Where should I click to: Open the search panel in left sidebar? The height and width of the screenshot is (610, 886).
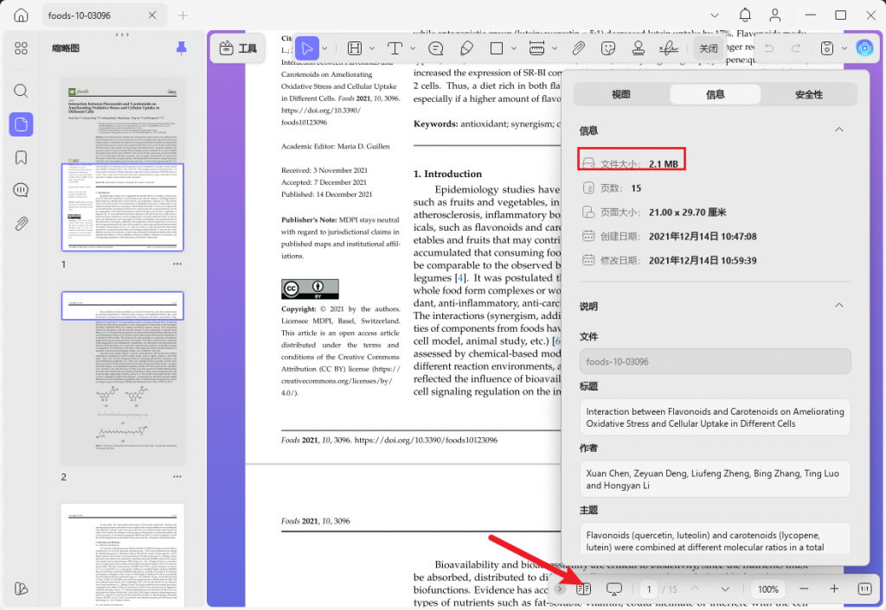(22, 91)
